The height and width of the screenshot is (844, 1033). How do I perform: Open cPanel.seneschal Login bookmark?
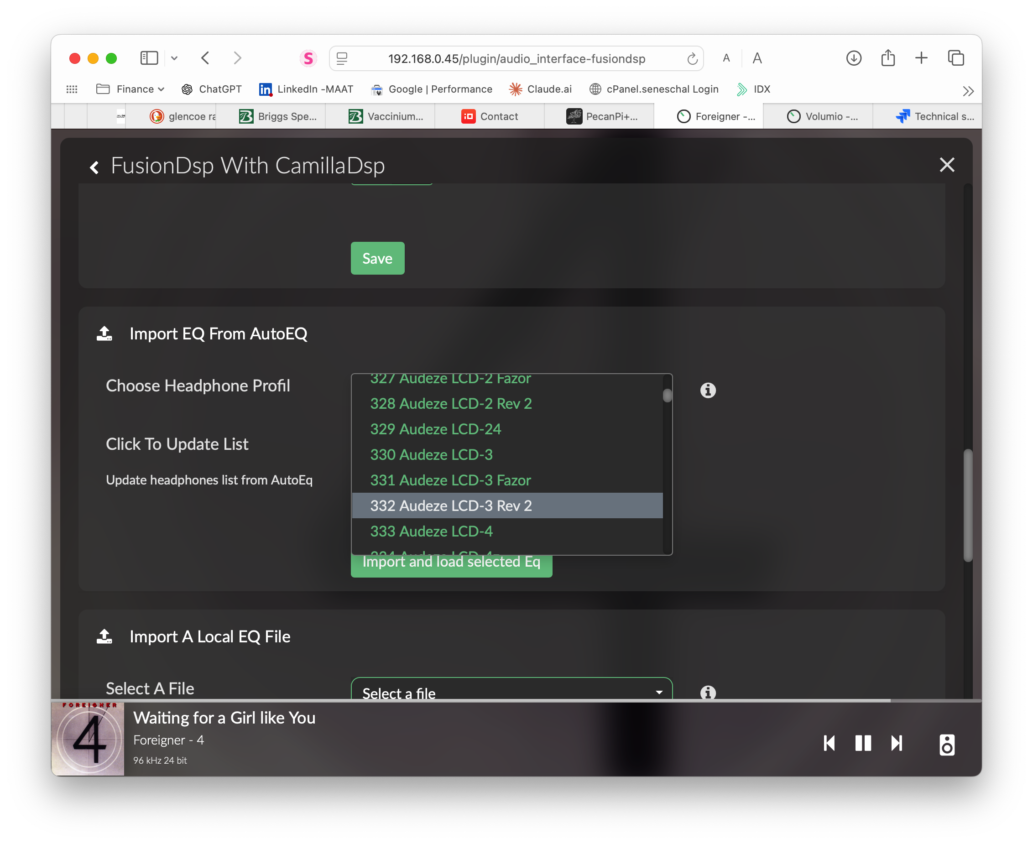[654, 89]
